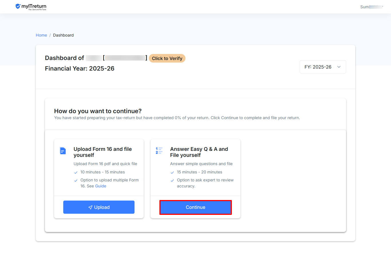Image resolution: width=391 pixels, height=264 pixels.
Task: Click the numbered list Q&A icon
Action: (x=159, y=151)
